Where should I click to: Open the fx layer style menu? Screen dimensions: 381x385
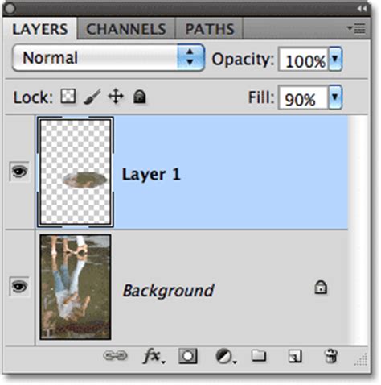(154, 356)
